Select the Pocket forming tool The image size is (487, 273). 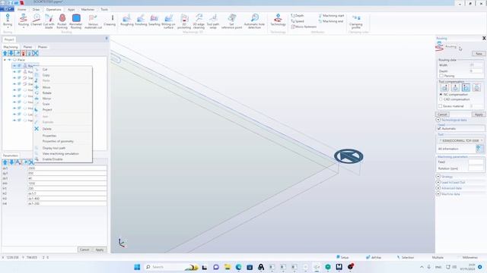(x=62, y=21)
